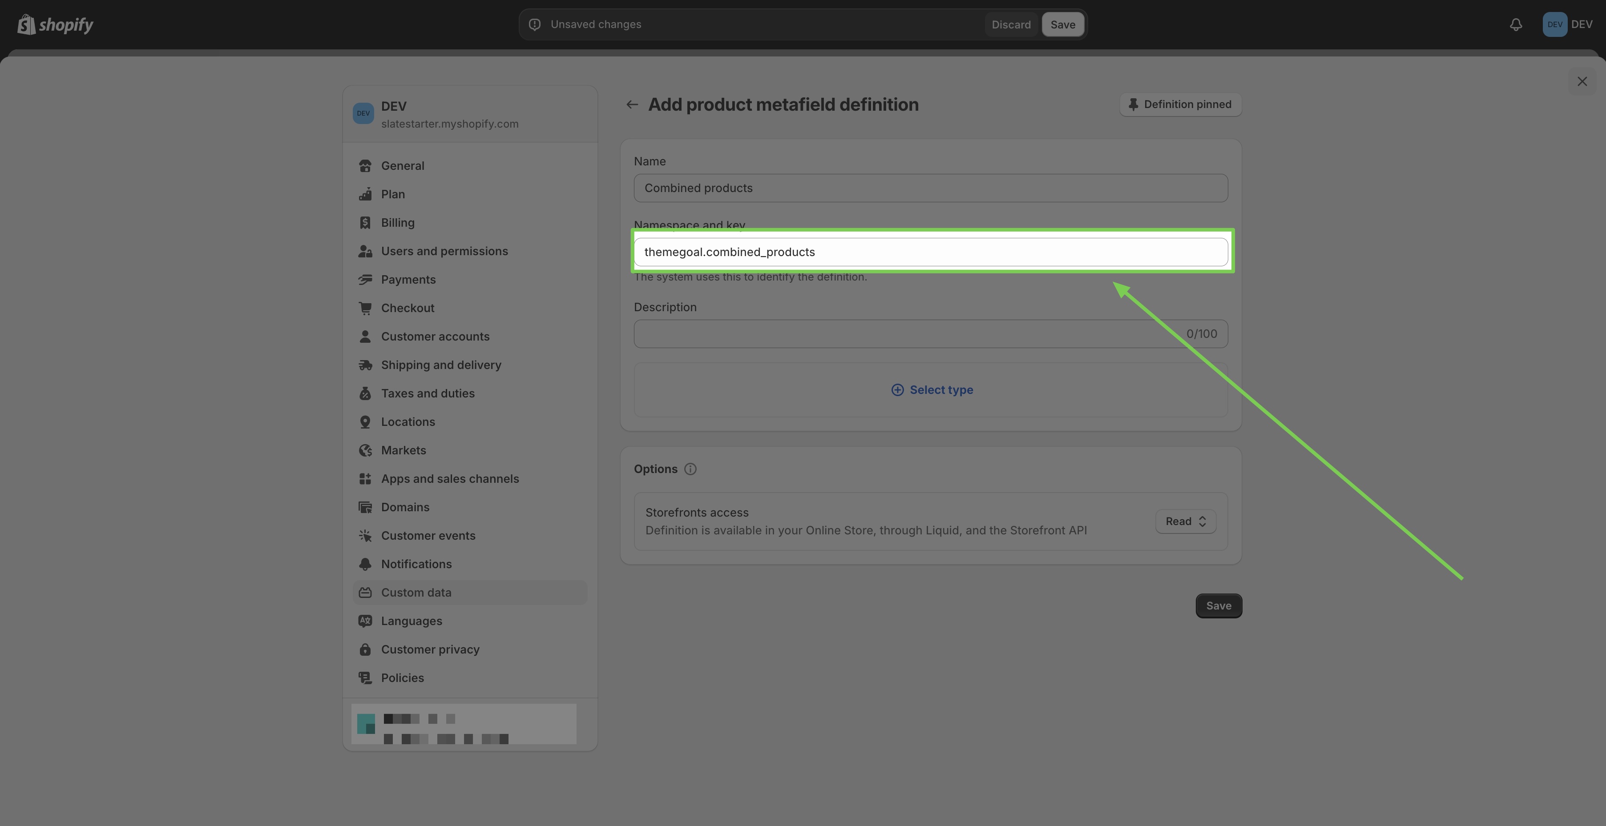This screenshot has height=826, width=1606.
Task: Click the Billing receipt icon
Action: [x=365, y=223]
